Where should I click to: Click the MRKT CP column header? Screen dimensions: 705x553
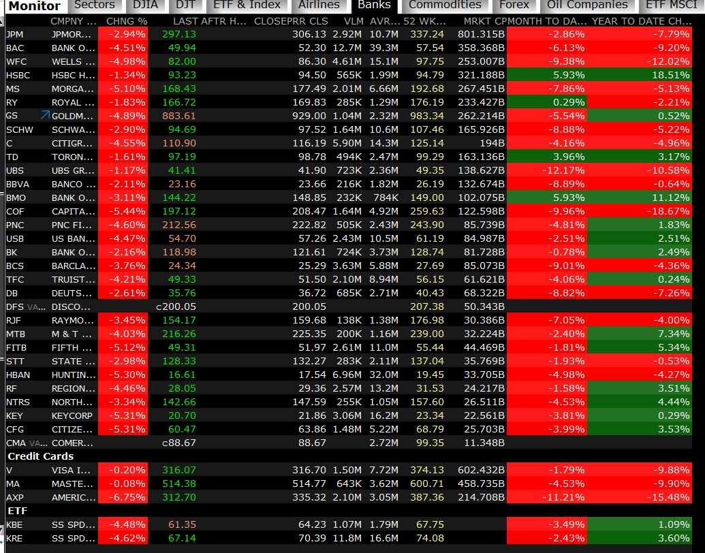(x=486, y=21)
